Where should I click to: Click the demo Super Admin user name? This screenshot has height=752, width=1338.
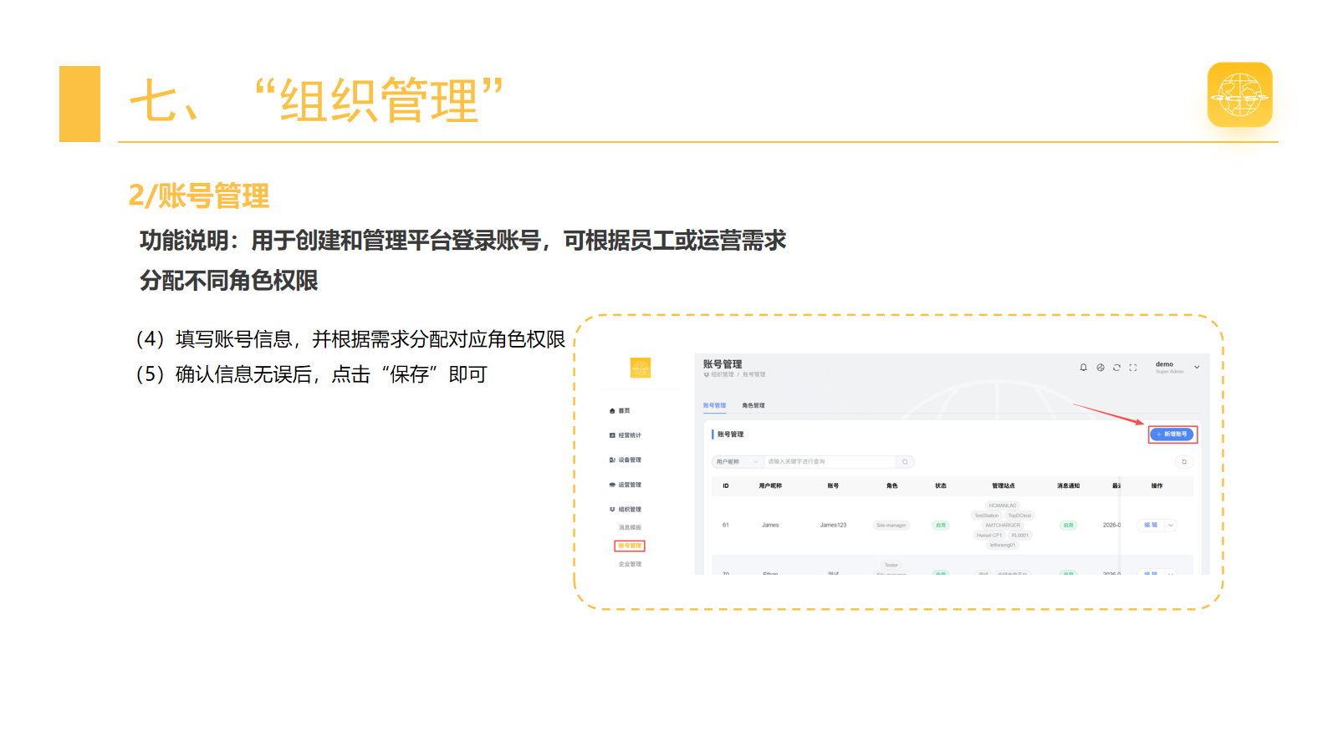[1169, 368]
